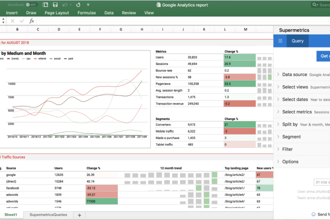Click the /blog/article1/ landing page cell

pyautogui.click(x=234, y=188)
